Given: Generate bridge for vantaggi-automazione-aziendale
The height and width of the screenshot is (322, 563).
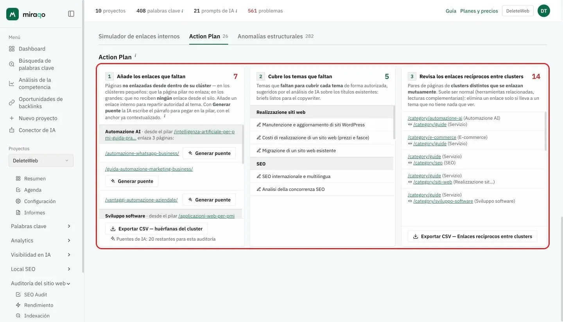Looking at the screenshot, I should pos(209,200).
